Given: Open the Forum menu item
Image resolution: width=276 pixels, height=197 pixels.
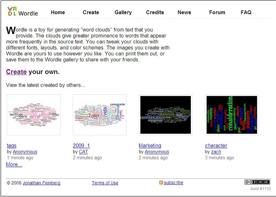Looking at the screenshot, I should (x=217, y=12).
